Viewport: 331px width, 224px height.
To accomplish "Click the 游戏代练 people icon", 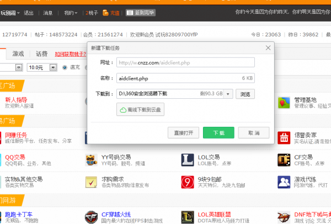I will point(284,182).
